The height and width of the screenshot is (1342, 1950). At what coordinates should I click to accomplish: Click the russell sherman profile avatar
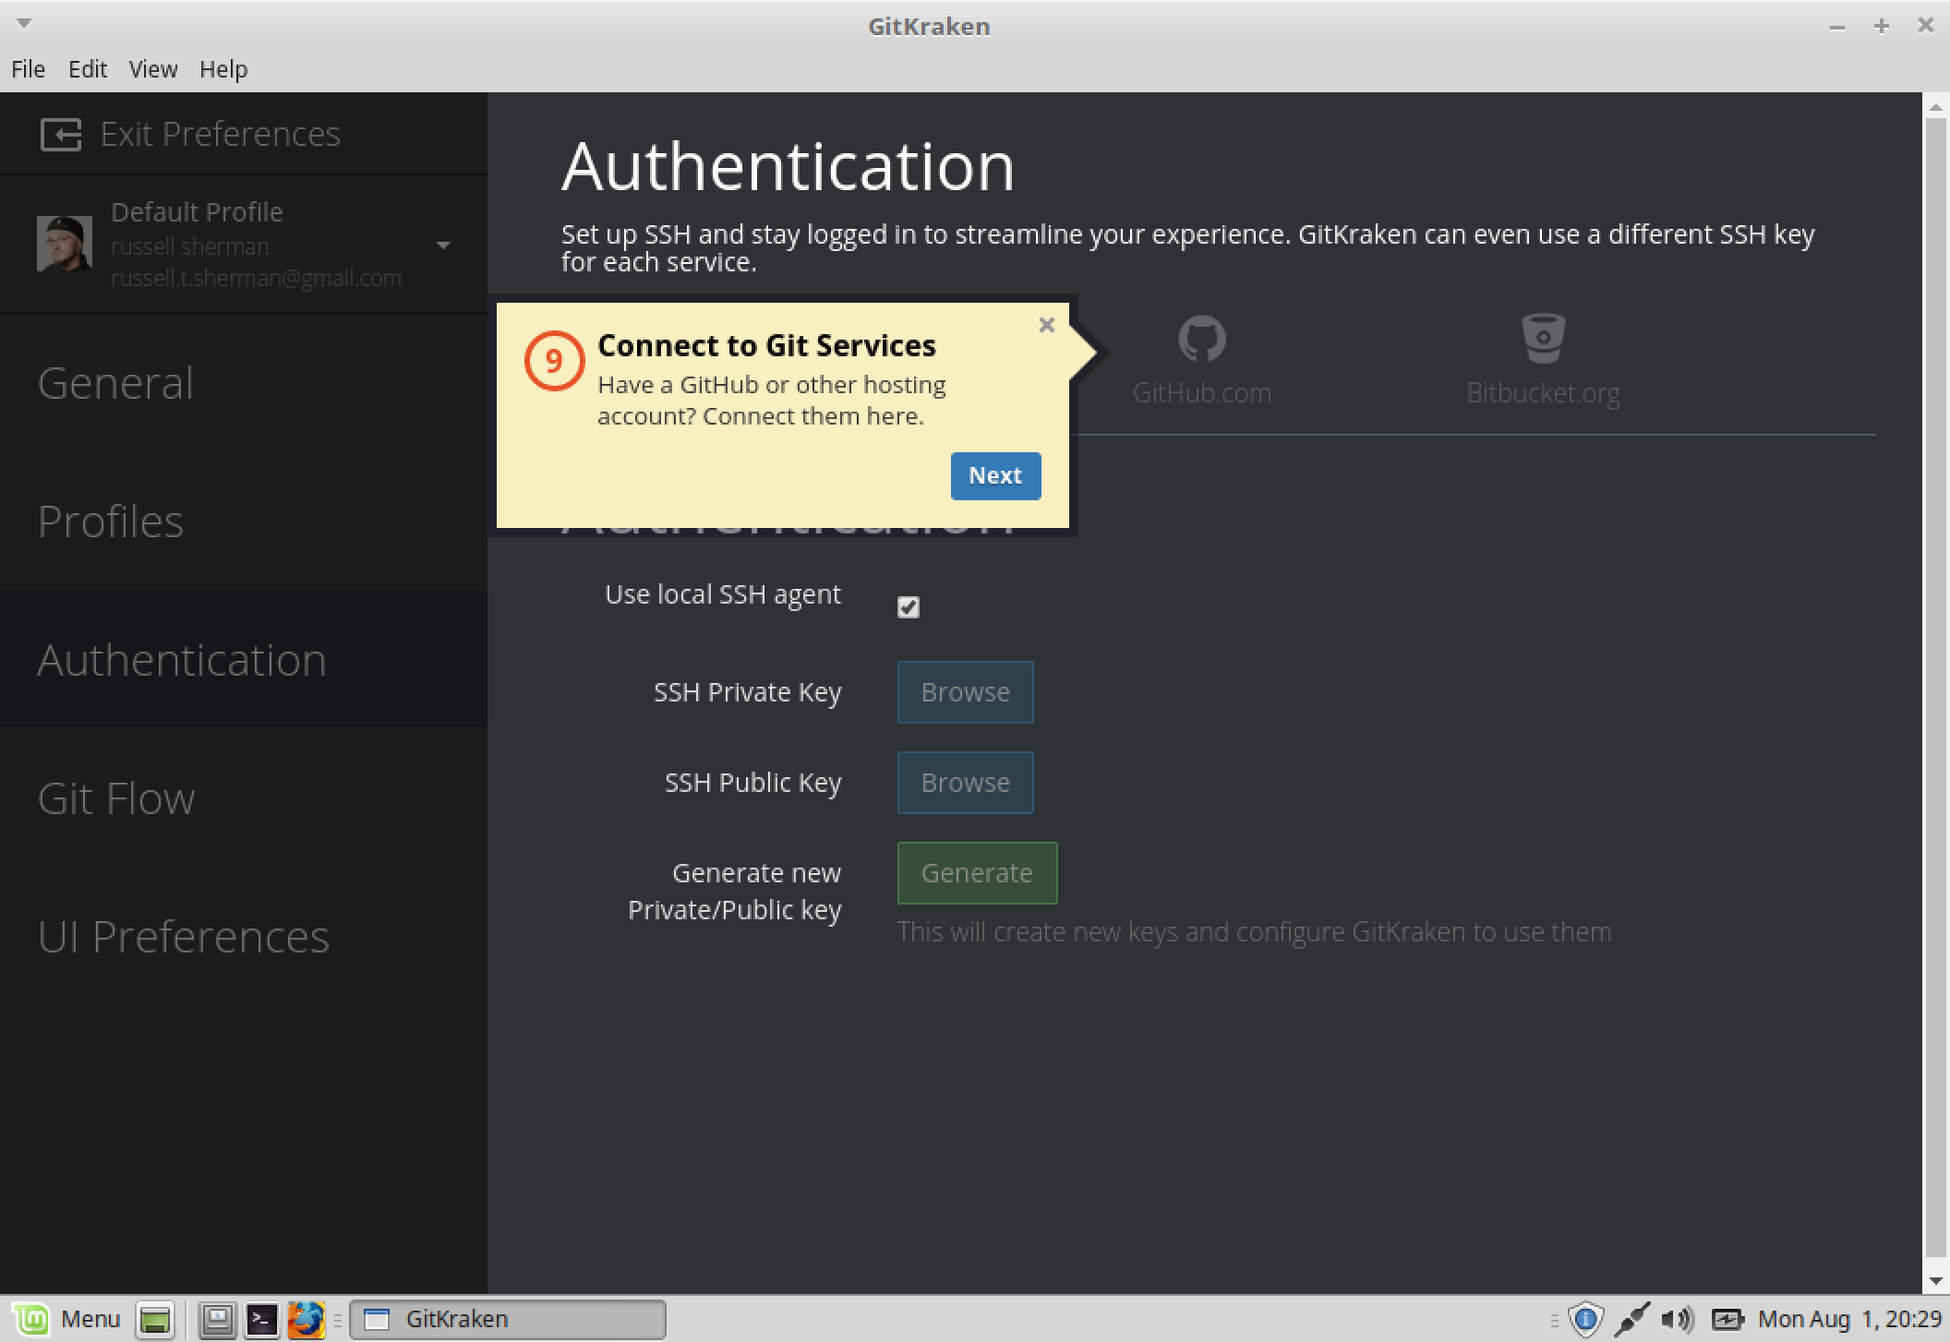(x=65, y=244)
